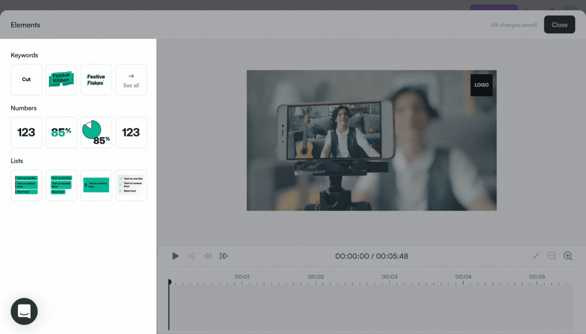Close the Elements panel

click(560, 24)
